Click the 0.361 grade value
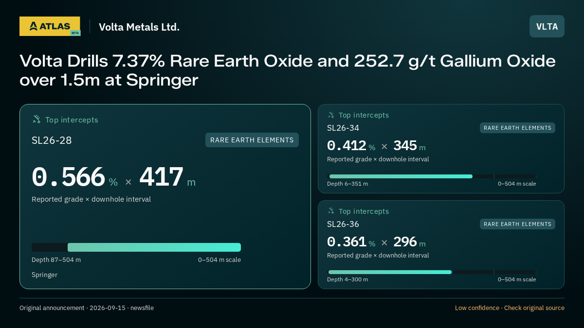 click(x=347, y=242)
